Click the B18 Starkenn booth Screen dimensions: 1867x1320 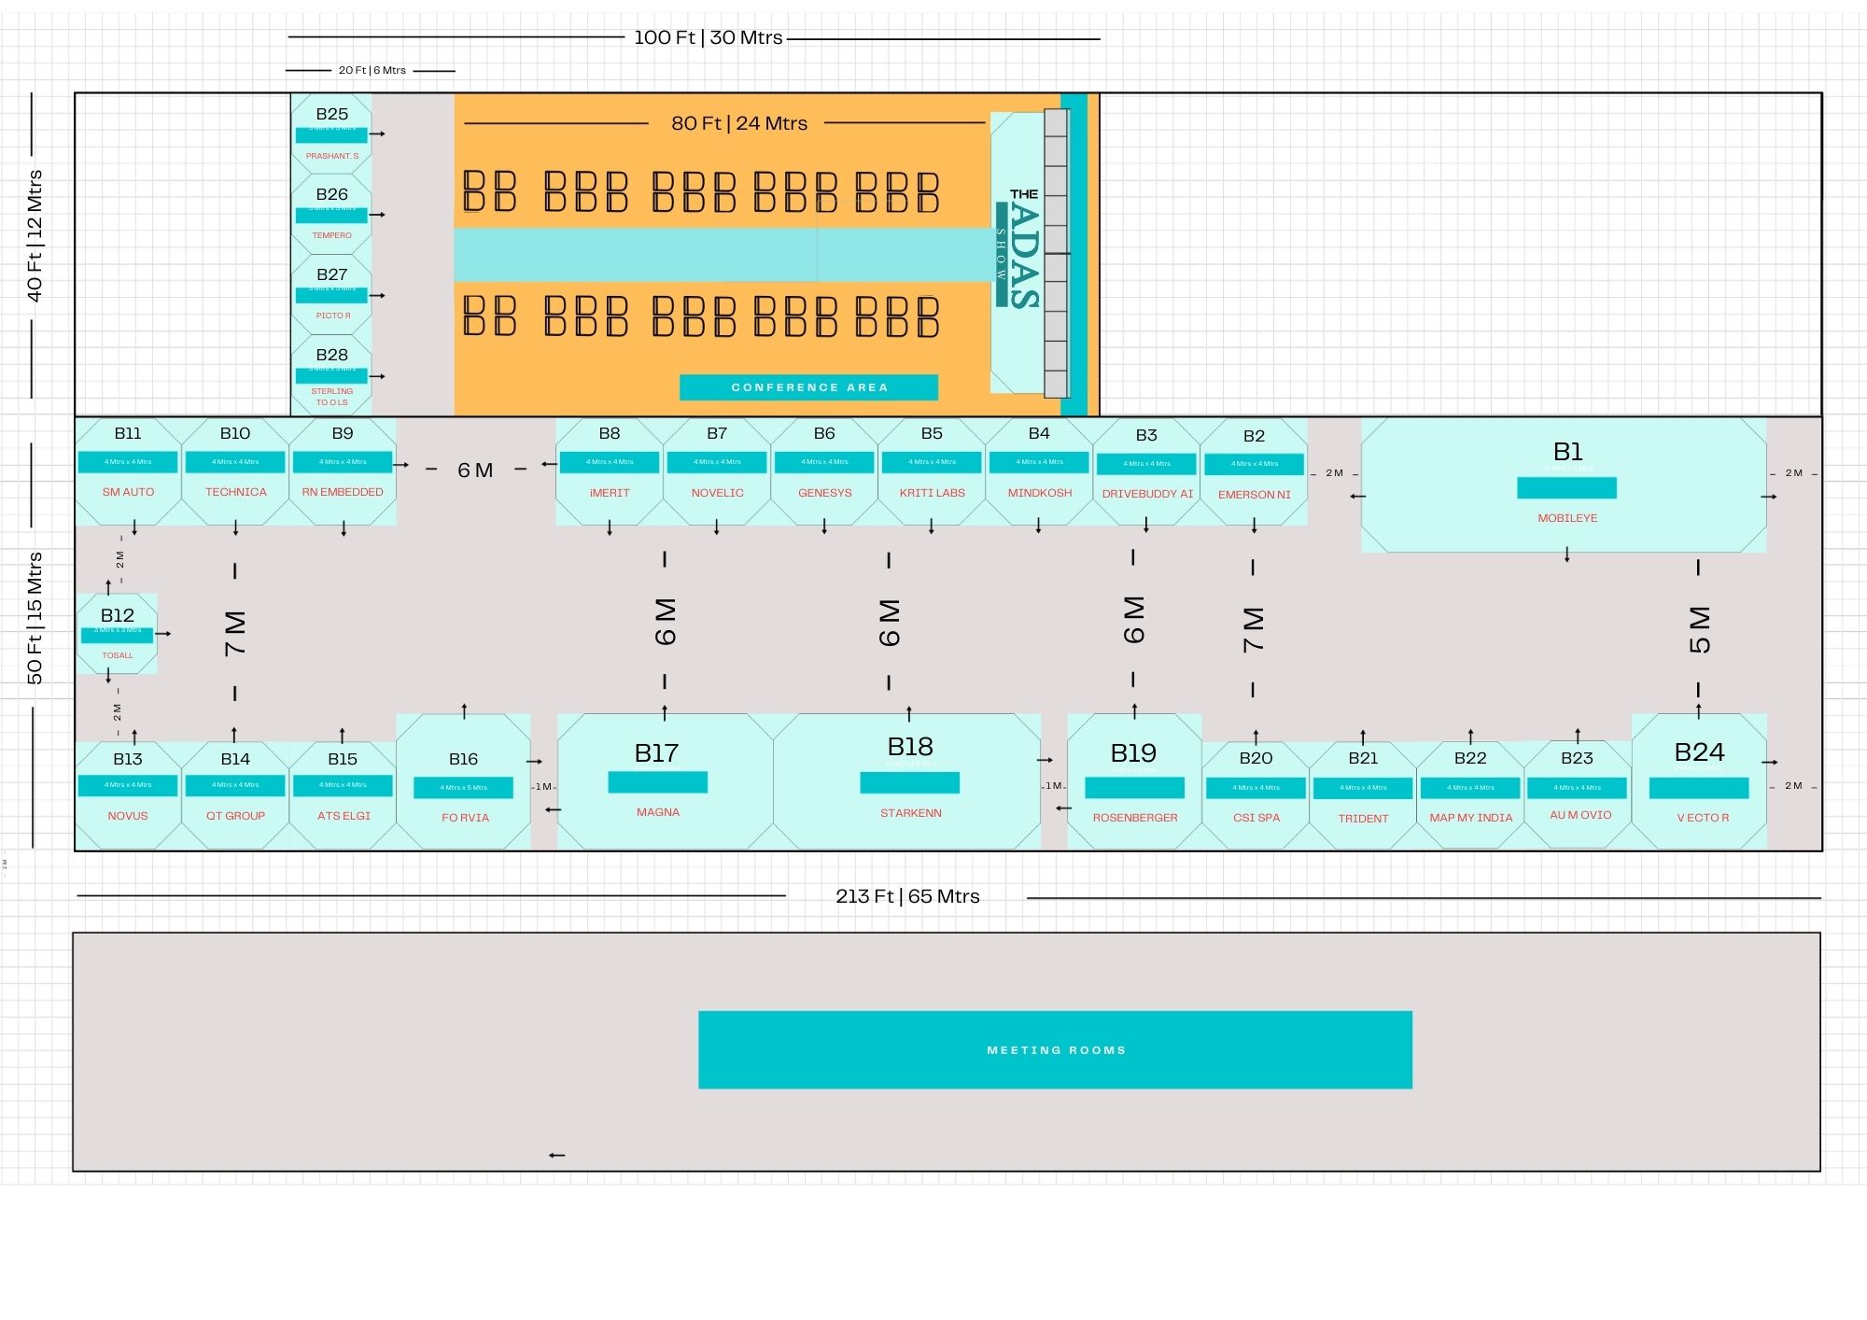coord(908,782)
